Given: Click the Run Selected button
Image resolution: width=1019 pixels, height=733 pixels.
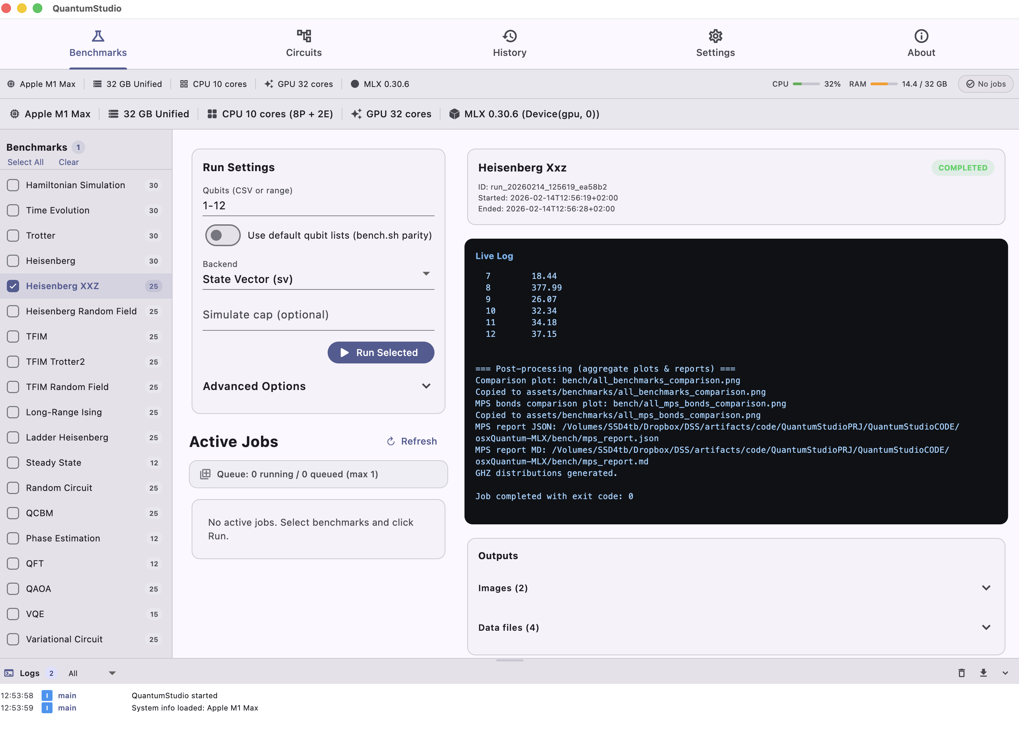Looking at the screenshot, I should (381, 352).
